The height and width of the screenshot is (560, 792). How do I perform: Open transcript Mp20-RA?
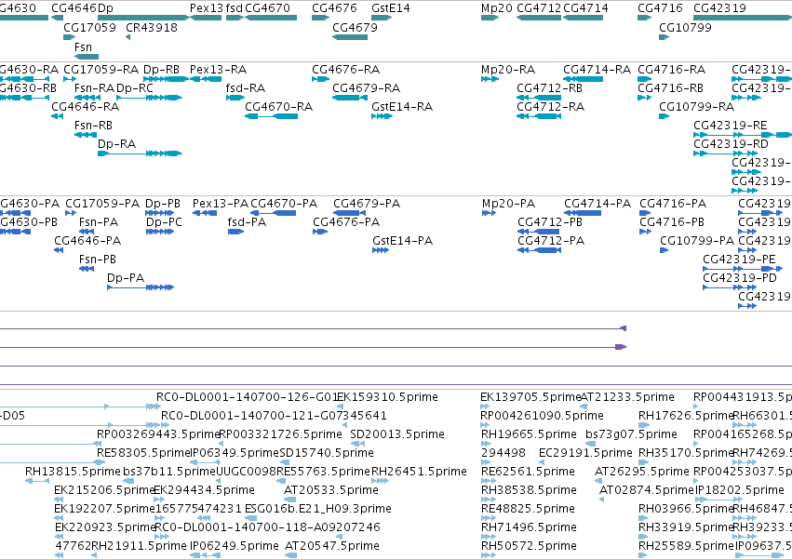pyautogui.click(x=507, y=69)
